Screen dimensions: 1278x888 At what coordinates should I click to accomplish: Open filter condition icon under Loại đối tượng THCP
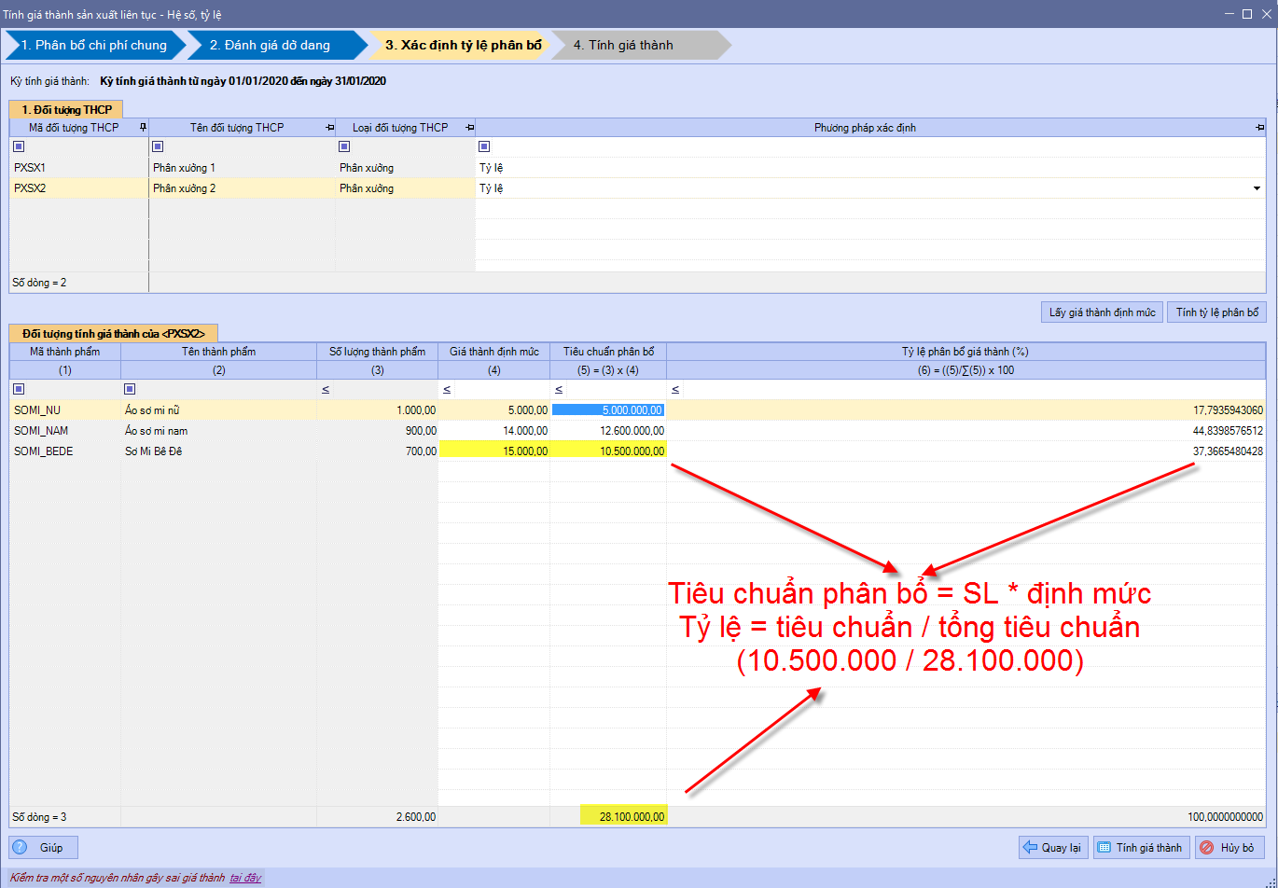[344, 146]
